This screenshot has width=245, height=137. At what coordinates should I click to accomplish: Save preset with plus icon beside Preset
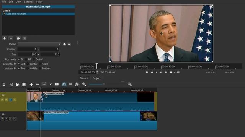64,44
